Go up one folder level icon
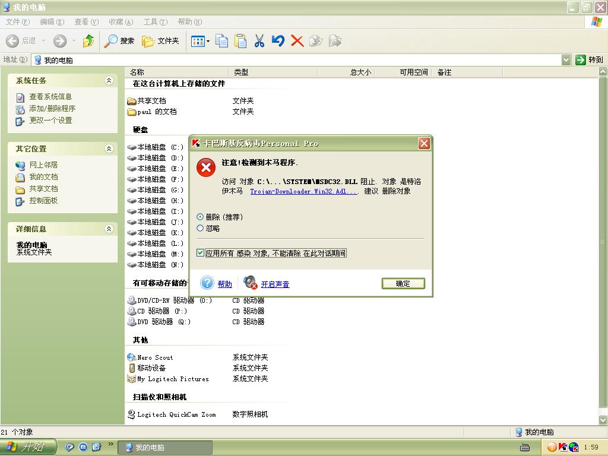The width and height of the screenshot is (608, 456). pyautogui.click(x=88, y=41)
